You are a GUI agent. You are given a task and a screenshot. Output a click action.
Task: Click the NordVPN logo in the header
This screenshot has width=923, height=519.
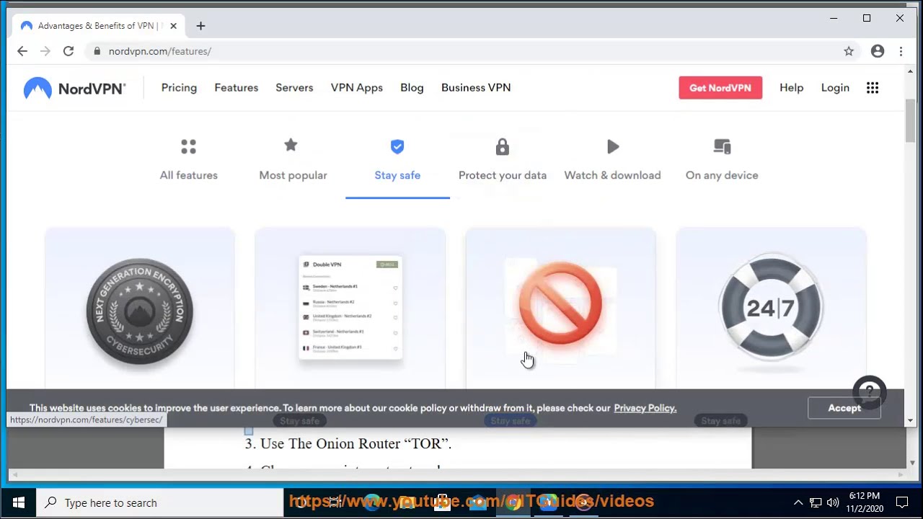74,88
